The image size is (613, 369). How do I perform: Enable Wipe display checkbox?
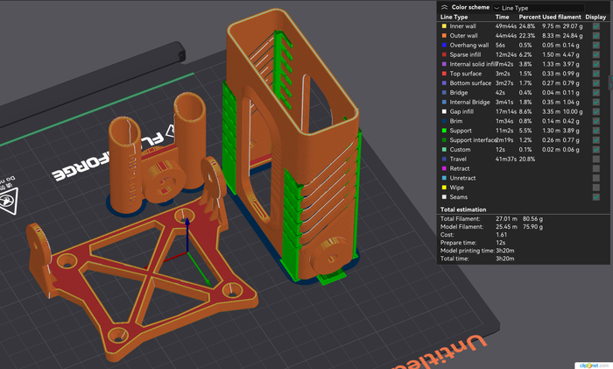click(595, 187)
